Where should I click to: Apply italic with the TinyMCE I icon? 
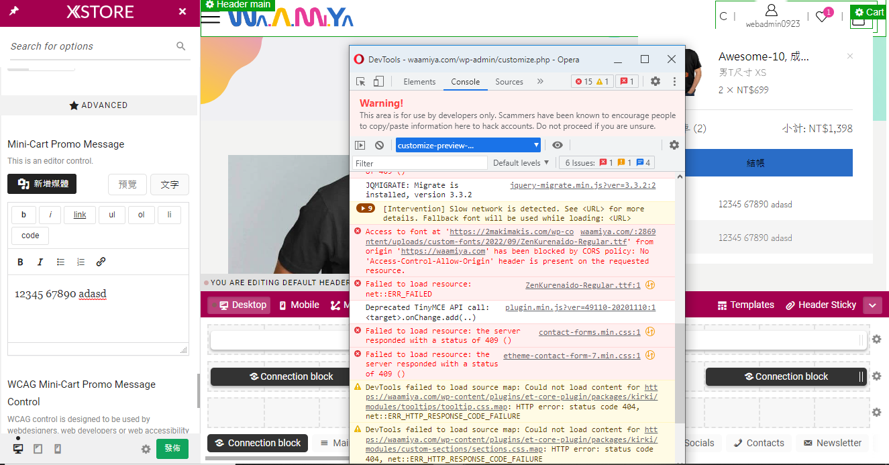(x=40, y=262)
